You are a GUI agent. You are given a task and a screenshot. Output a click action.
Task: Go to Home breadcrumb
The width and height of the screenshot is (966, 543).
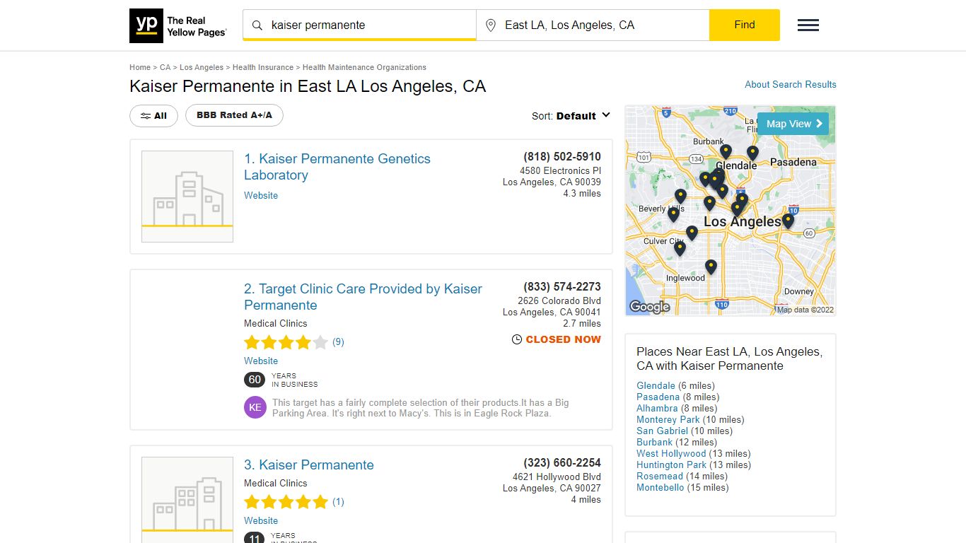click(140, 67)
